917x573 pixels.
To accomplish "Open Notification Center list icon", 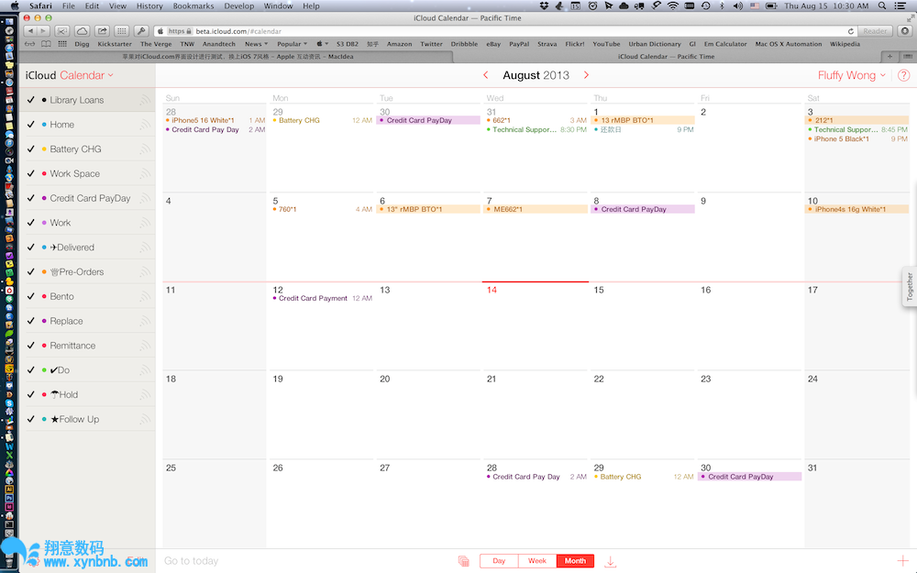I will [901, 6].
